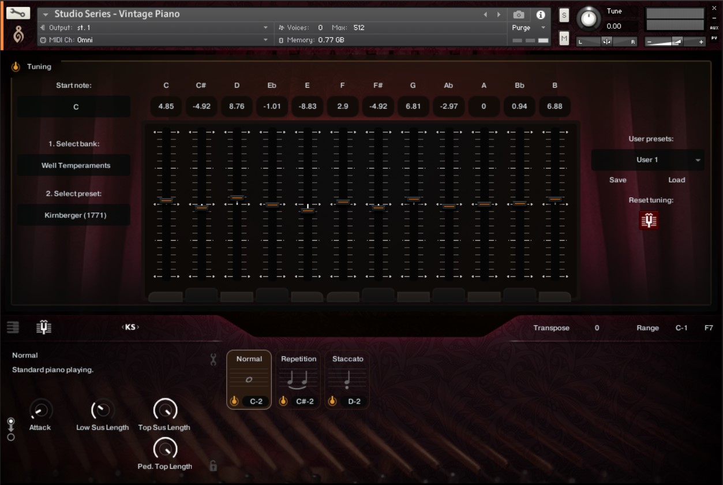Screen dimensions: 723x485
Task: Click the C note tuning slider handle
Action: tap(166, 200)
